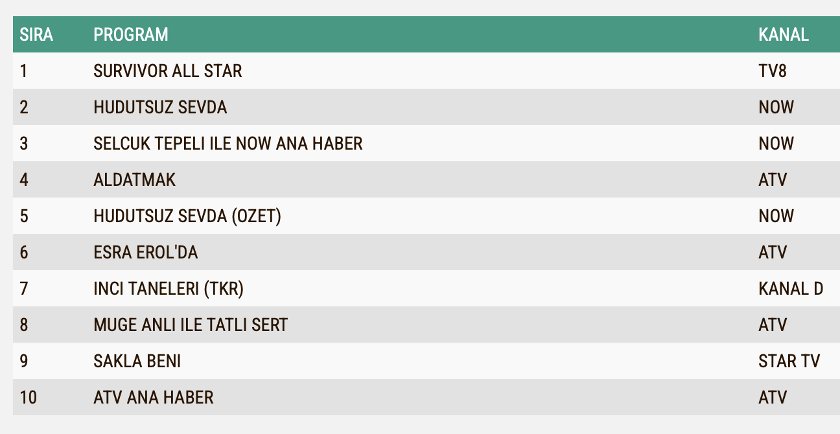Select the ATV ANA HABER program
Screen dimensions: 840x434
tap(153, 397)
